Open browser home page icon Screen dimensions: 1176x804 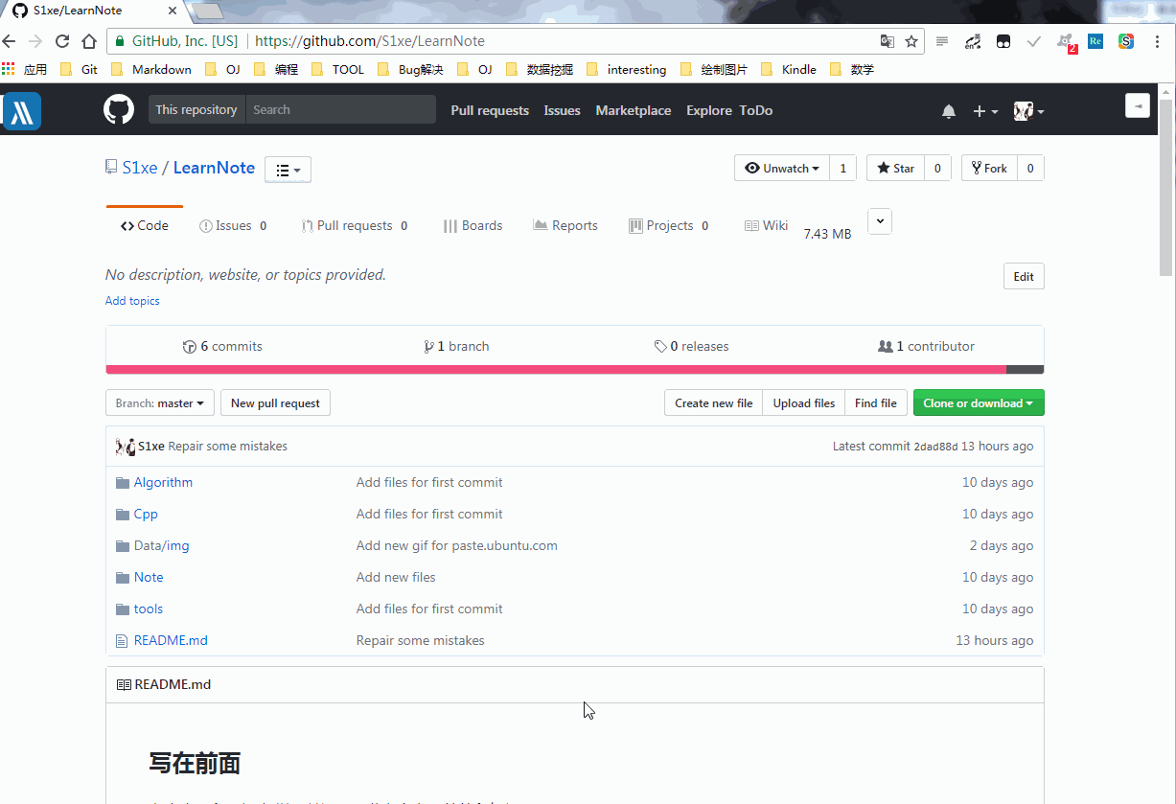click(89, 41)
